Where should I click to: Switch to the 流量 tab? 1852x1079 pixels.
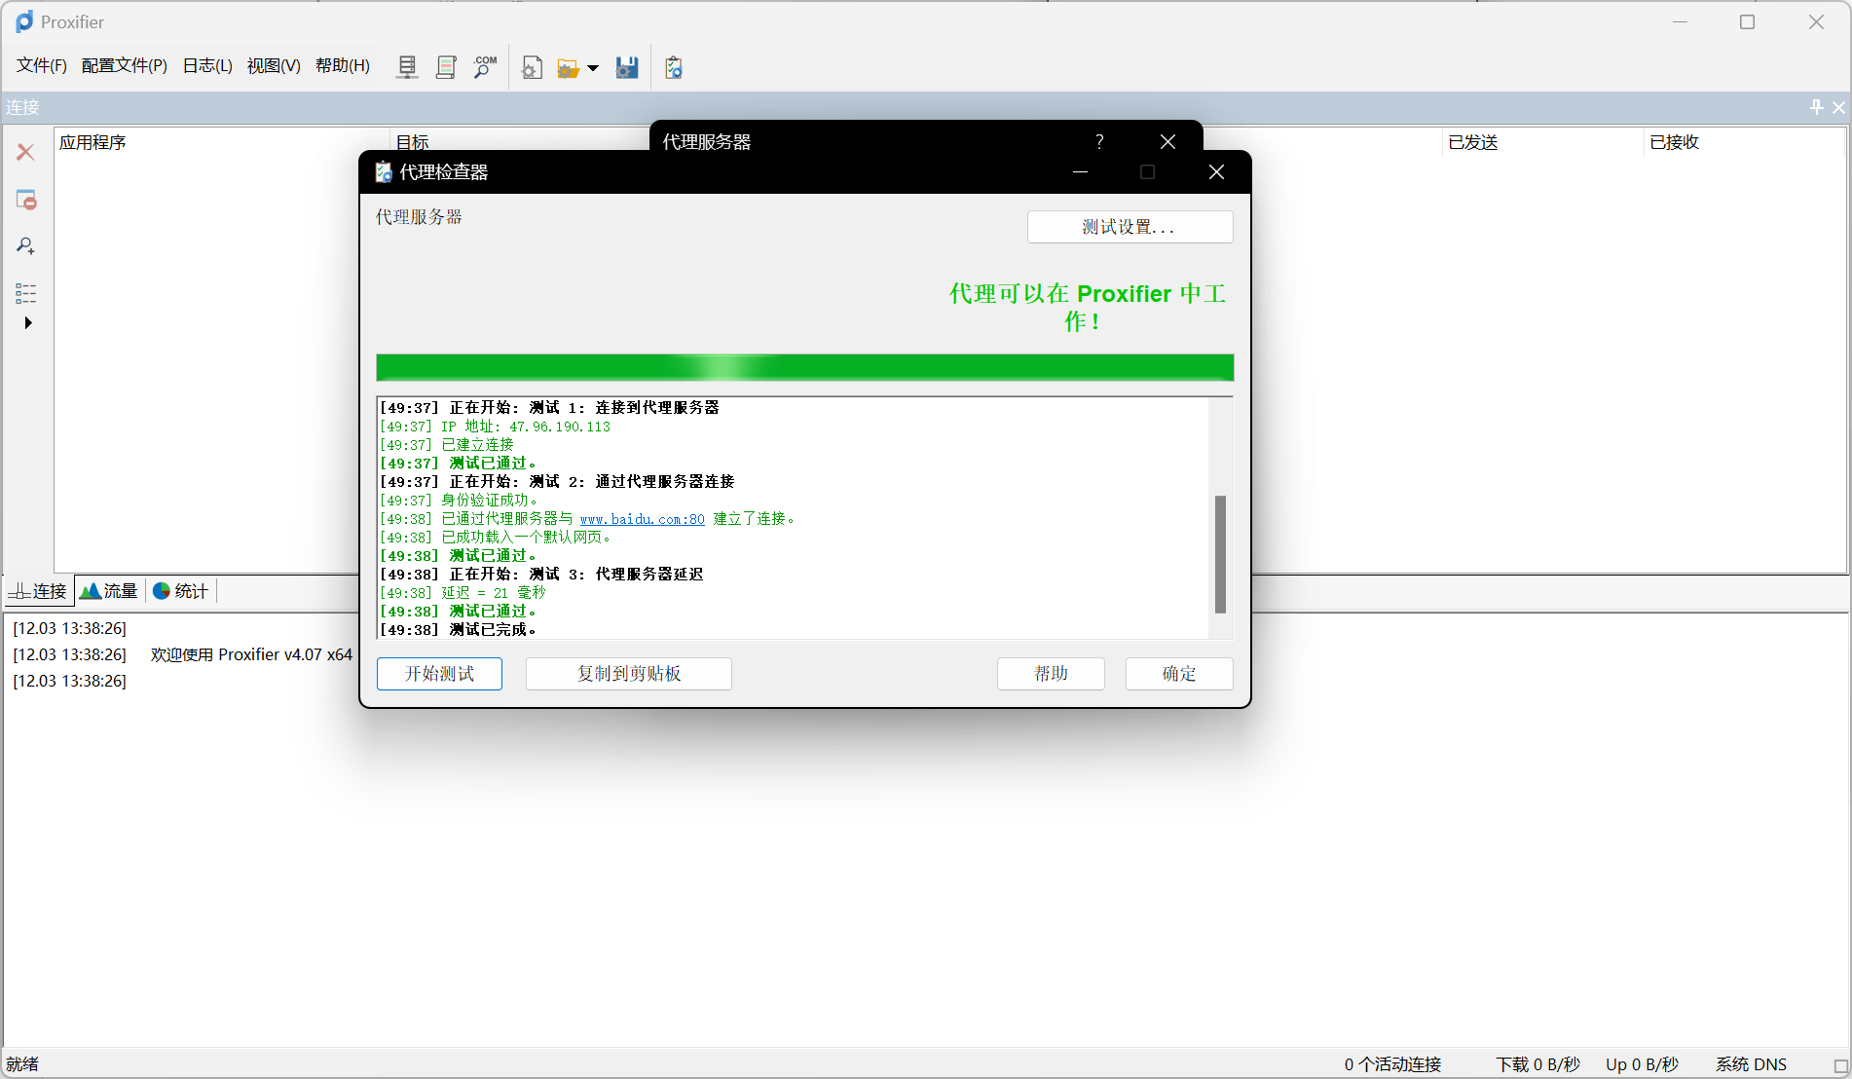tap(110, 591)
